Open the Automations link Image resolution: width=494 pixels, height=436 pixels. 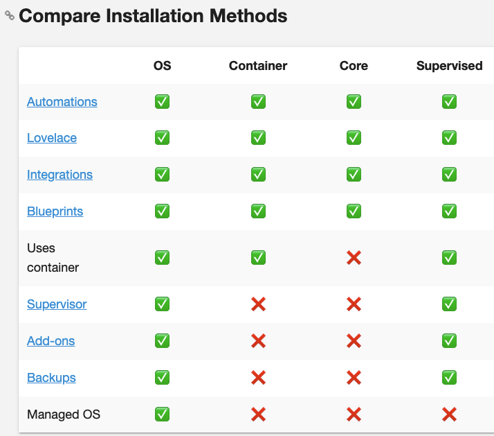tap(62, 102)
